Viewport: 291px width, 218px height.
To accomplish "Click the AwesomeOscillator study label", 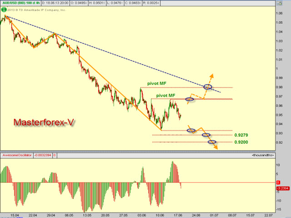I will pos(17,155).
